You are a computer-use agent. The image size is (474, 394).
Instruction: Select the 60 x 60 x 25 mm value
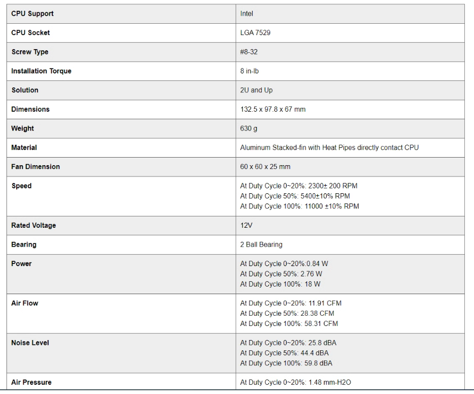click(x=265, y=167)
